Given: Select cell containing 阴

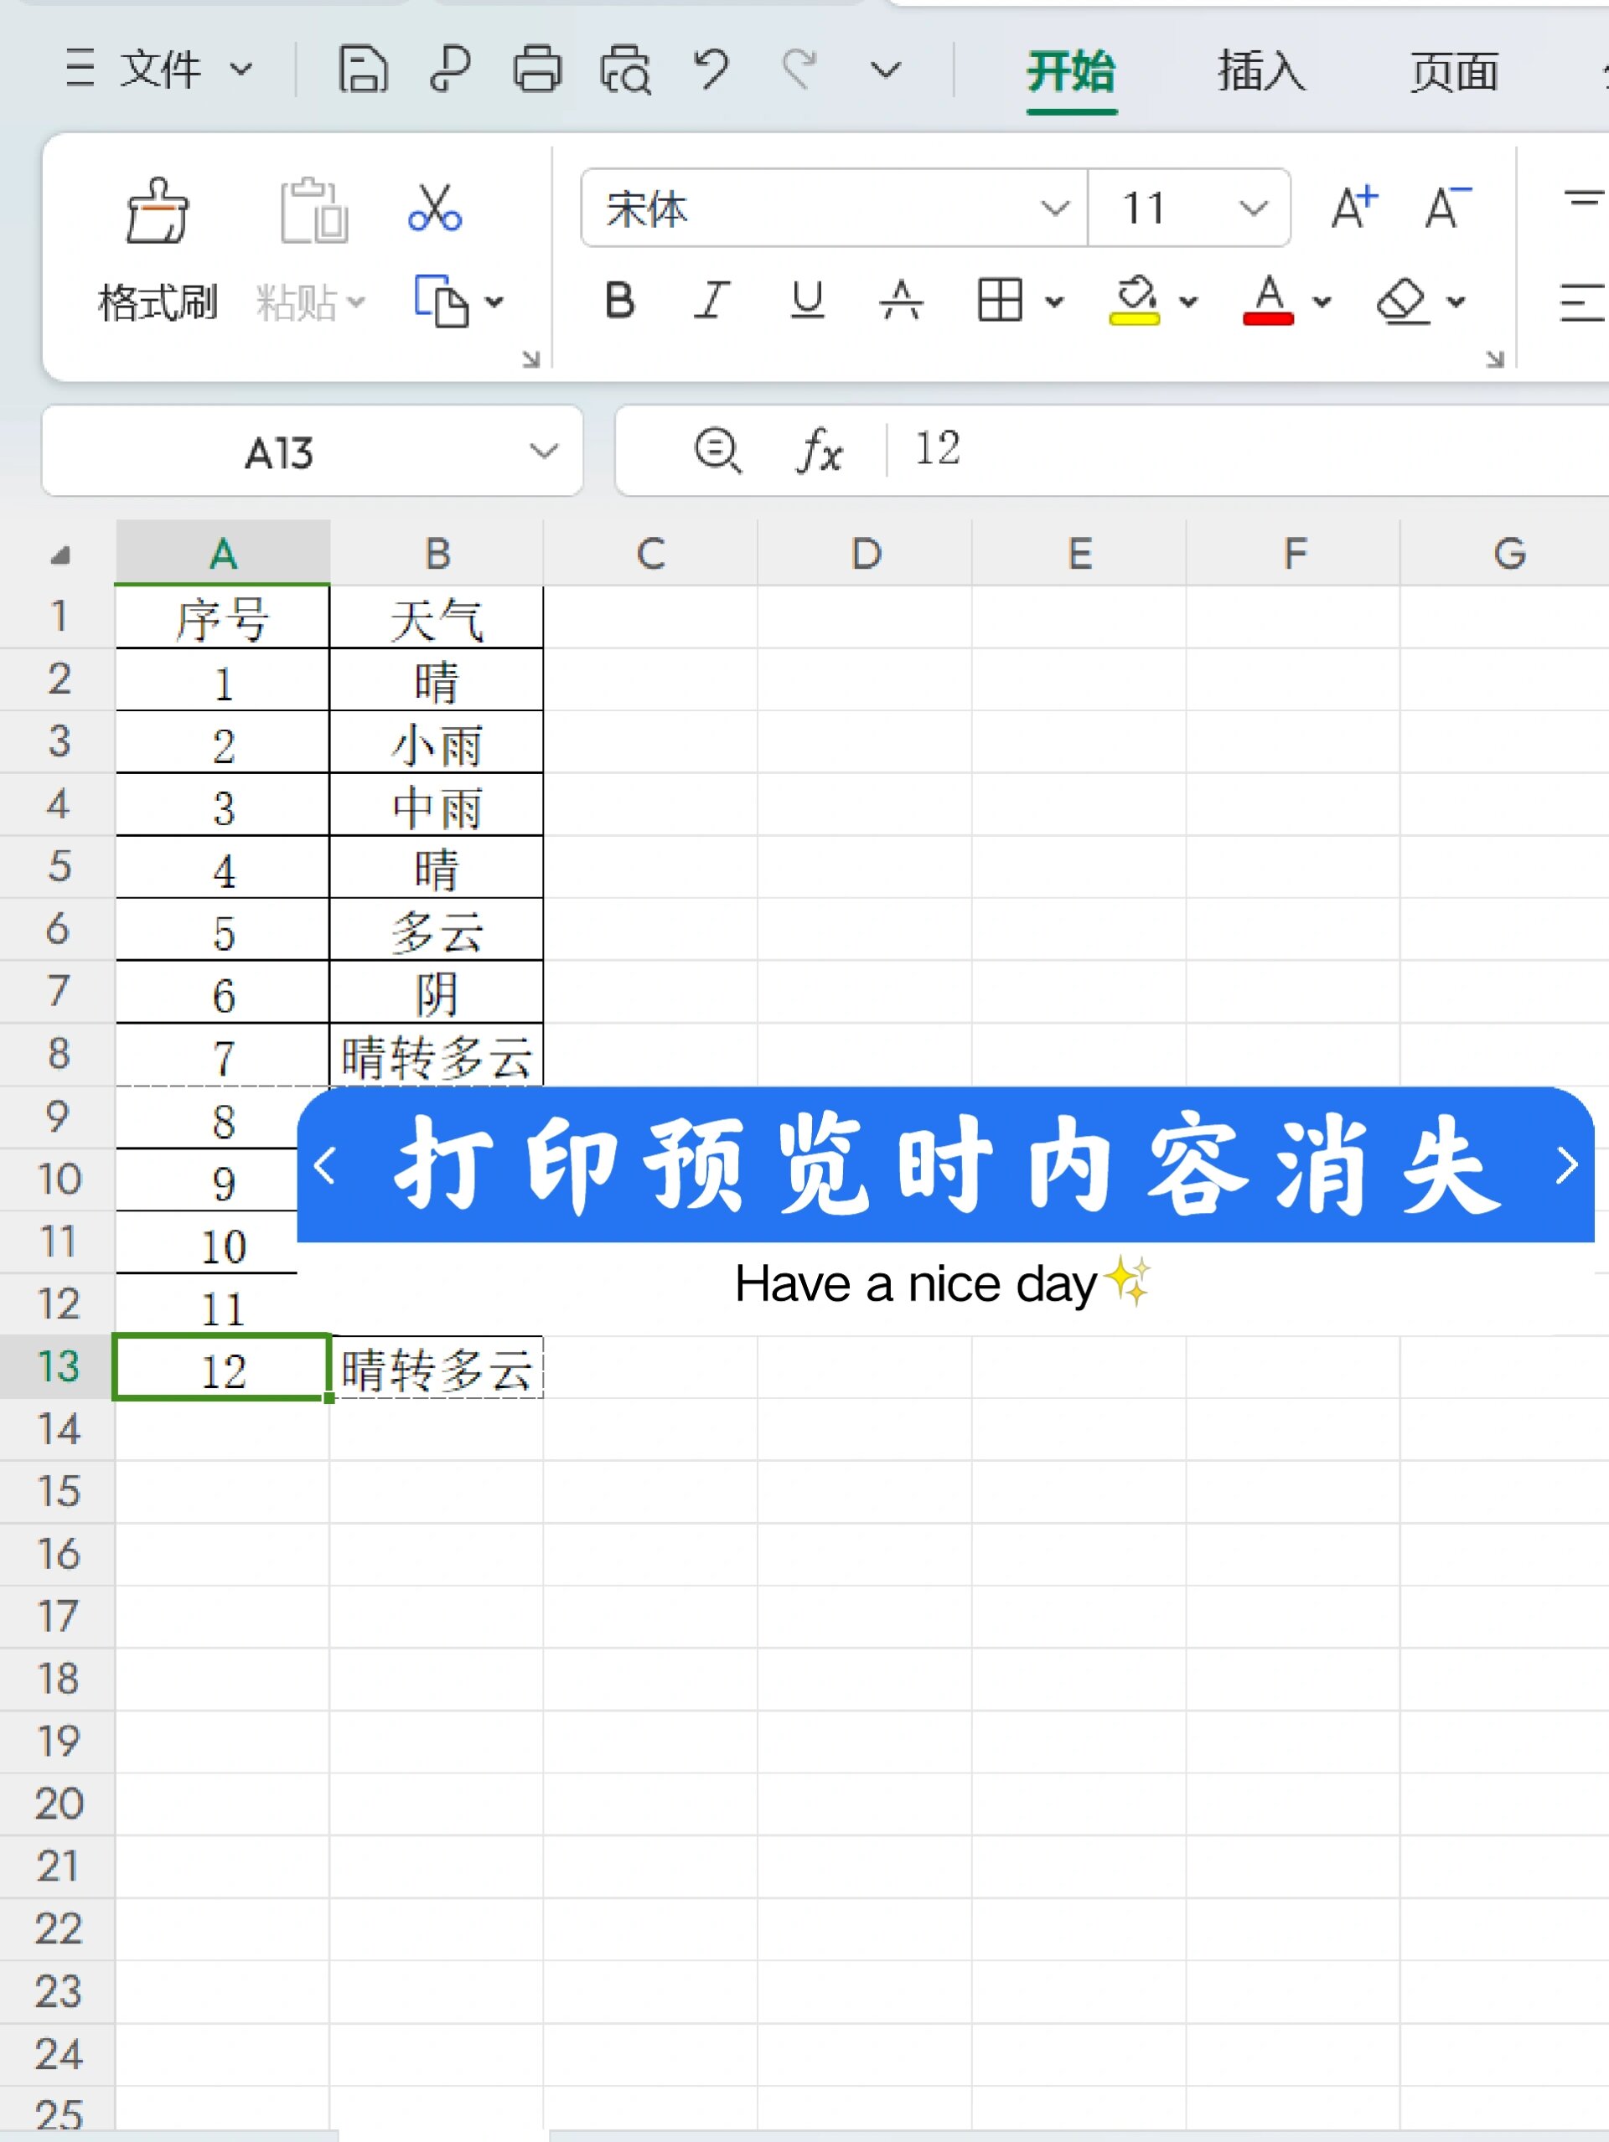Looking at the screenshot, I should point(437,993).
